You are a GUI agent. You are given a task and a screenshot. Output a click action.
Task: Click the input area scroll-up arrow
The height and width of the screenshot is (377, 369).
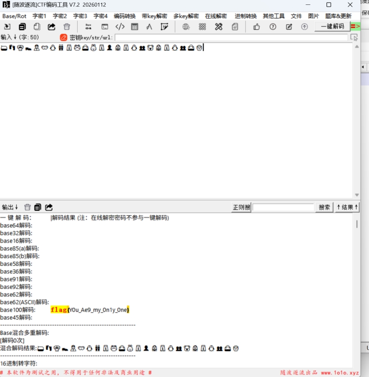357,47
